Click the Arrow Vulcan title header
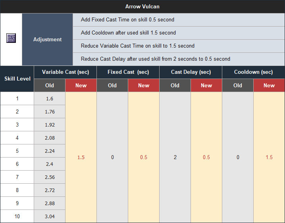Screen dimensions: 285x223 [x=142, y=6]
